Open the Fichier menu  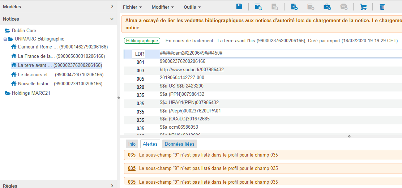tap(132, 7)
